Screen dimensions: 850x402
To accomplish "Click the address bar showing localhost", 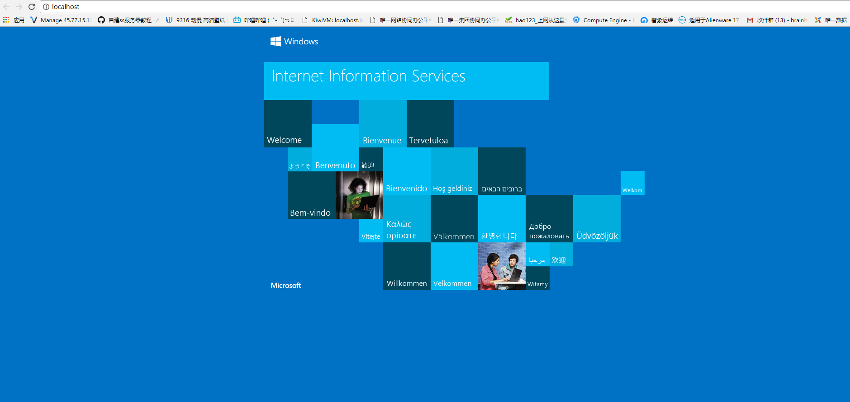I will [446, 7].
